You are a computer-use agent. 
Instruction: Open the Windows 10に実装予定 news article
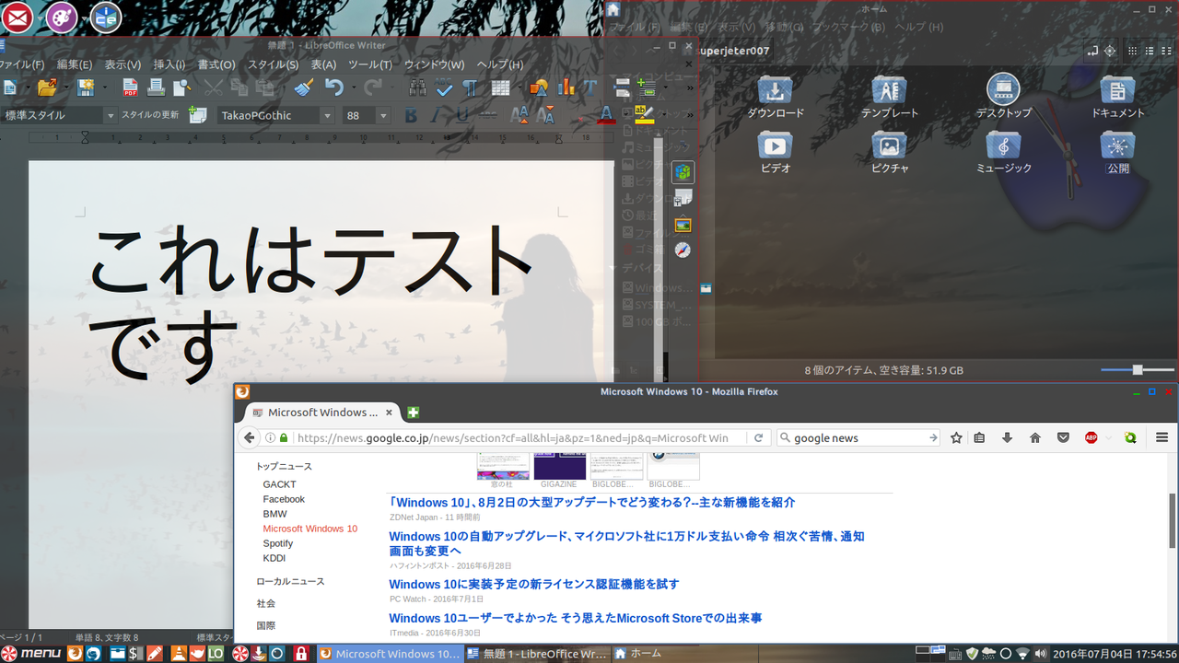click(534, 584)
